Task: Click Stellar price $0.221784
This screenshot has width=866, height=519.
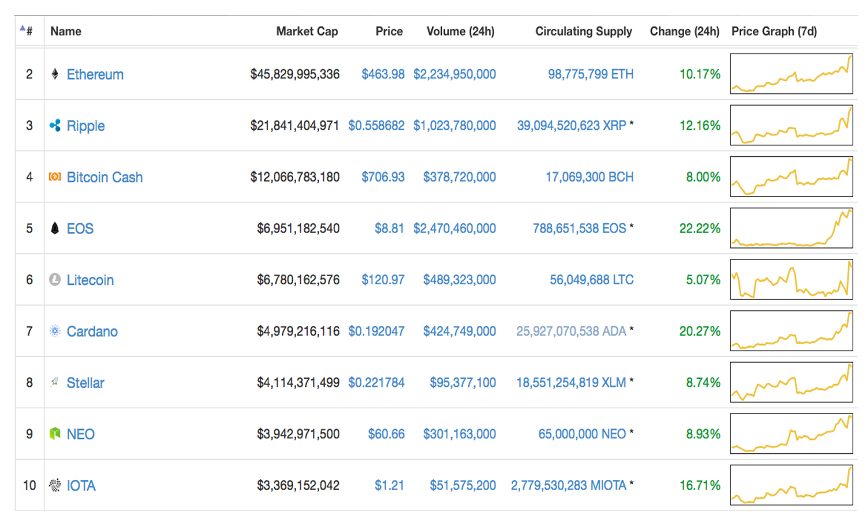Action: tap(376, 382)
